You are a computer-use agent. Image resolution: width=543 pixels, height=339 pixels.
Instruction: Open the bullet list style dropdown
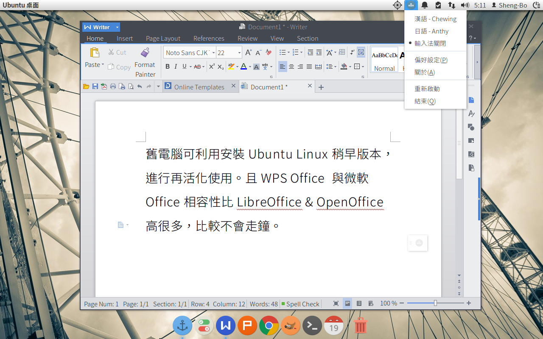pyautogui.click(x=288, y=53)
